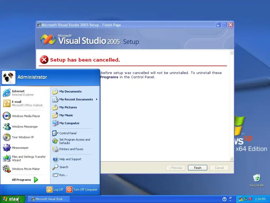Click Finish in Visual Studio Setup

point(197,168)
